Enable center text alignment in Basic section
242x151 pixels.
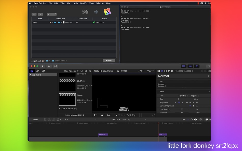(x=179, y=102)
